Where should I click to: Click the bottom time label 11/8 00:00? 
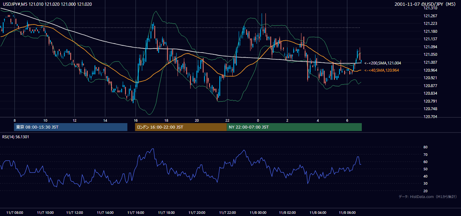coord(258,212)
